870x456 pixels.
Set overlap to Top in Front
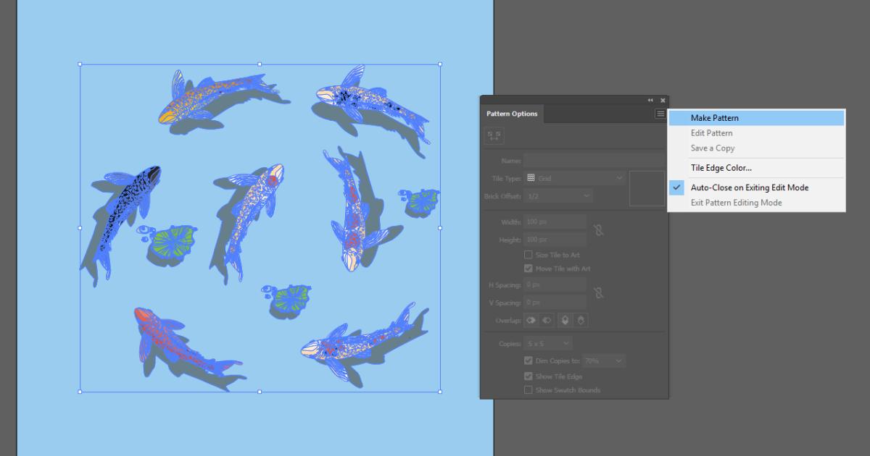tap(566, 320)
